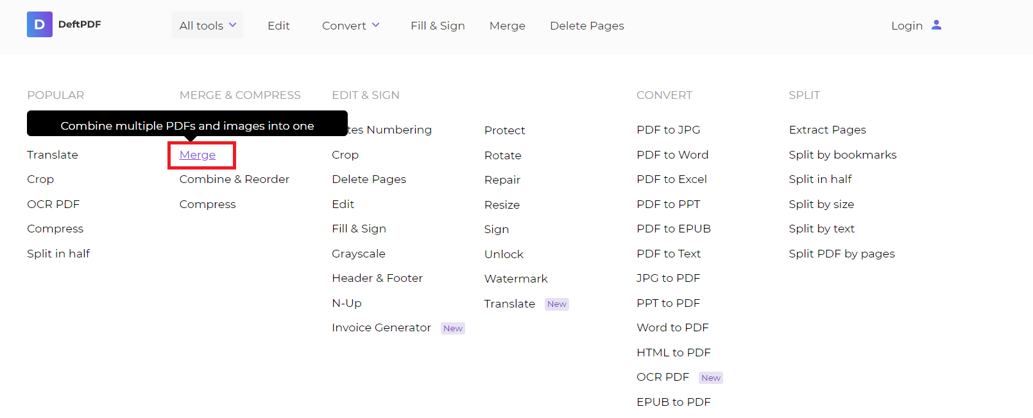Select the Combine & Reorder tool
Screen dimensions: 1033x418
[234, 179]
